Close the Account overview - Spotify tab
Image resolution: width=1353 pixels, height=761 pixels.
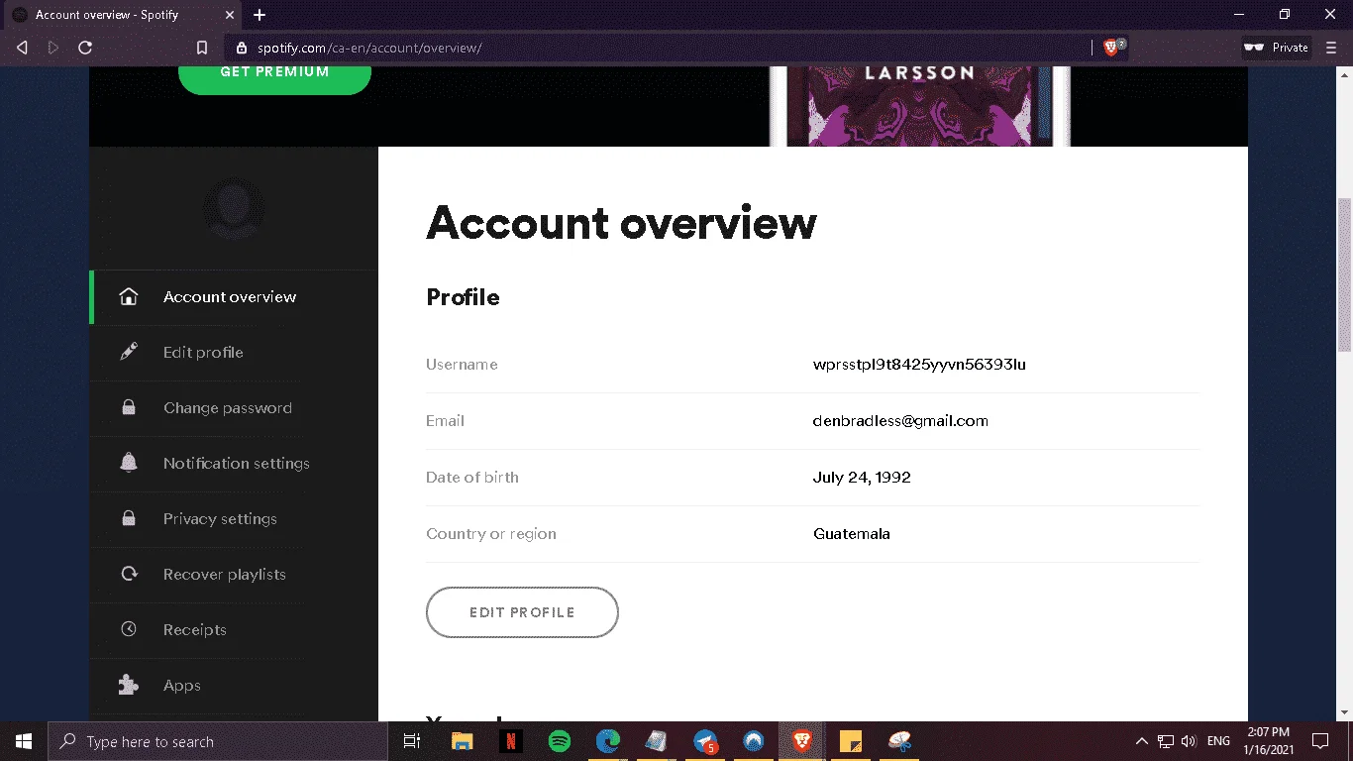[x=229, y=15]
